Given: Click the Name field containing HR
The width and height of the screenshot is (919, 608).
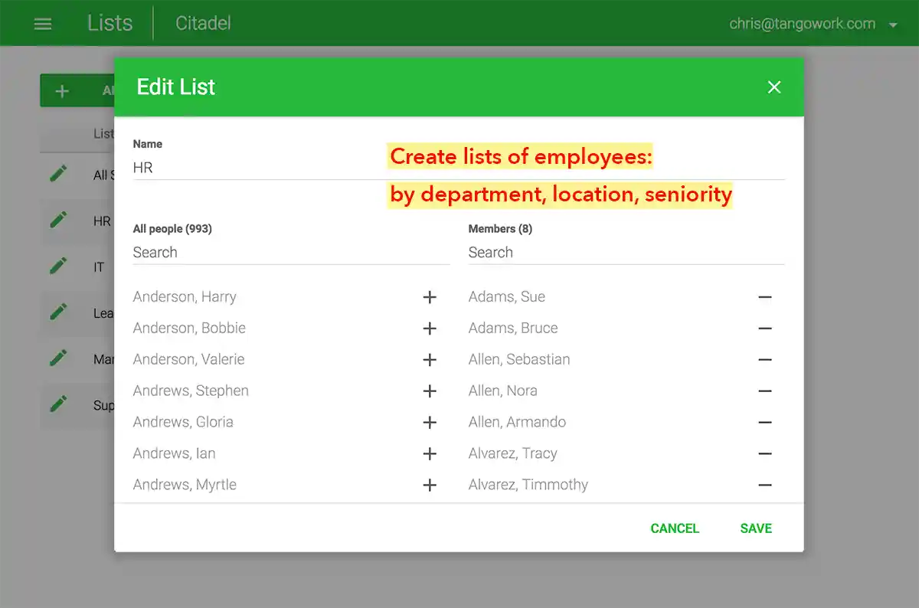Looking at the screenshot, I should [459, 168].
